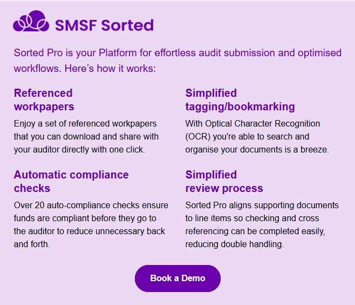Select the Referenced workpapers heading
The width and height of the screenshot is (355, 305).
click(x=44, y=100)
